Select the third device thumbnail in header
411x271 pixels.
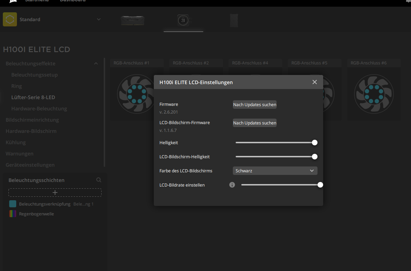tap(234, 20)
